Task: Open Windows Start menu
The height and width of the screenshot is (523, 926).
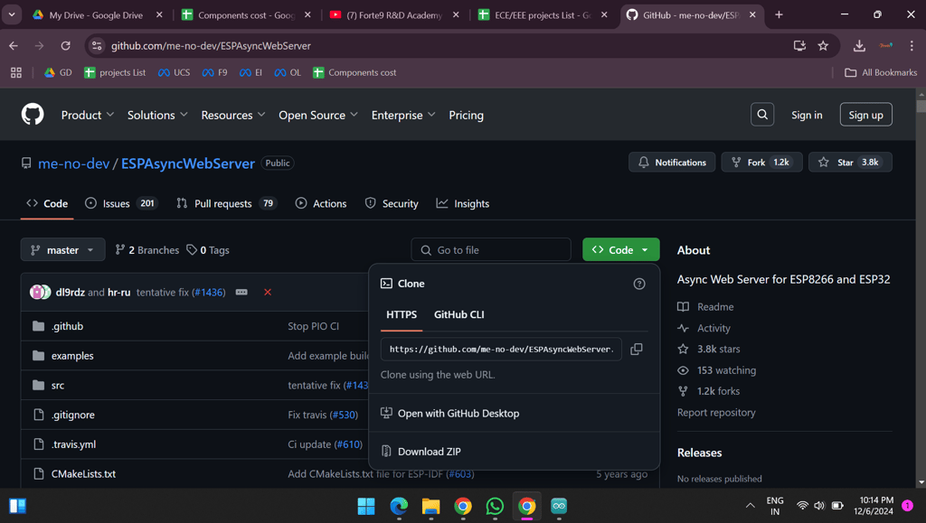Action: click(366, 506)
